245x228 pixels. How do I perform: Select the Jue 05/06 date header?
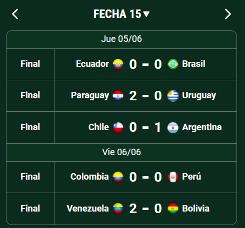click(x=121, y=39)
